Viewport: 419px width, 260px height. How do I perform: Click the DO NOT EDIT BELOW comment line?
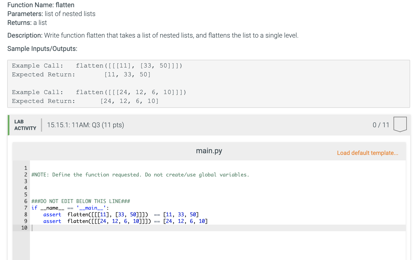[x=81, y=201]
